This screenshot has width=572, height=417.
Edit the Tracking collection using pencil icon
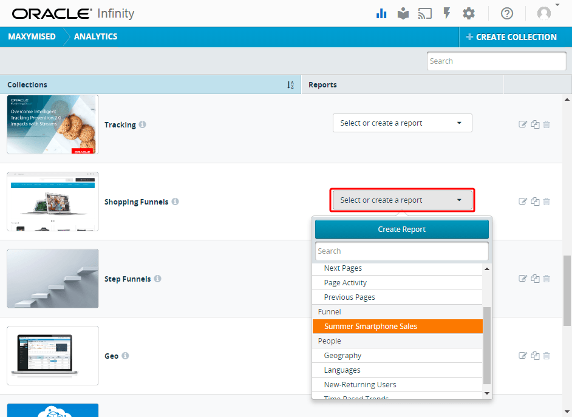(x=523, y=124)
